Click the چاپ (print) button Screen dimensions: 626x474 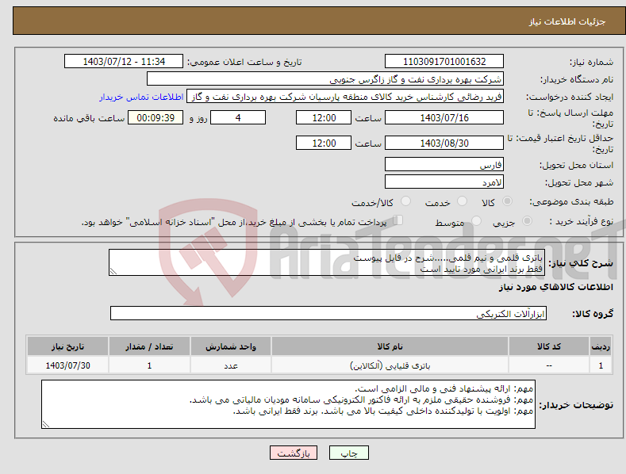(x=348, y=453)
